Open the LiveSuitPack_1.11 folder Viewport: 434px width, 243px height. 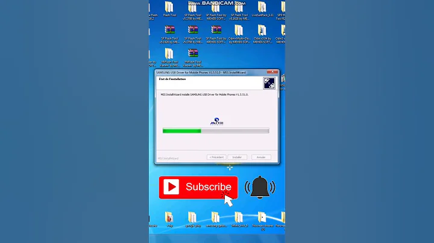[x=262, y=9]
